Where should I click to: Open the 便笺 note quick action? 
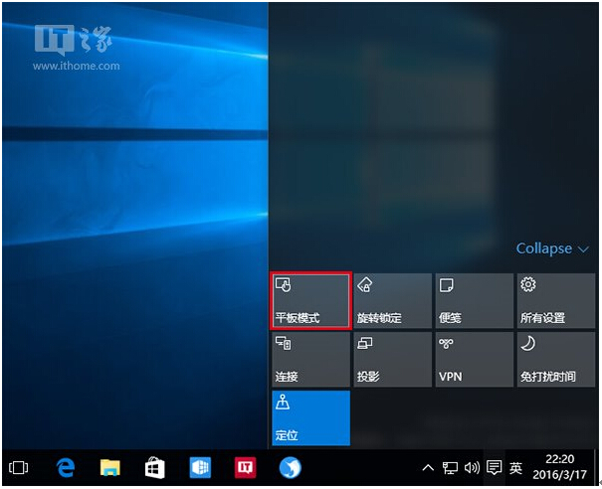474,300
